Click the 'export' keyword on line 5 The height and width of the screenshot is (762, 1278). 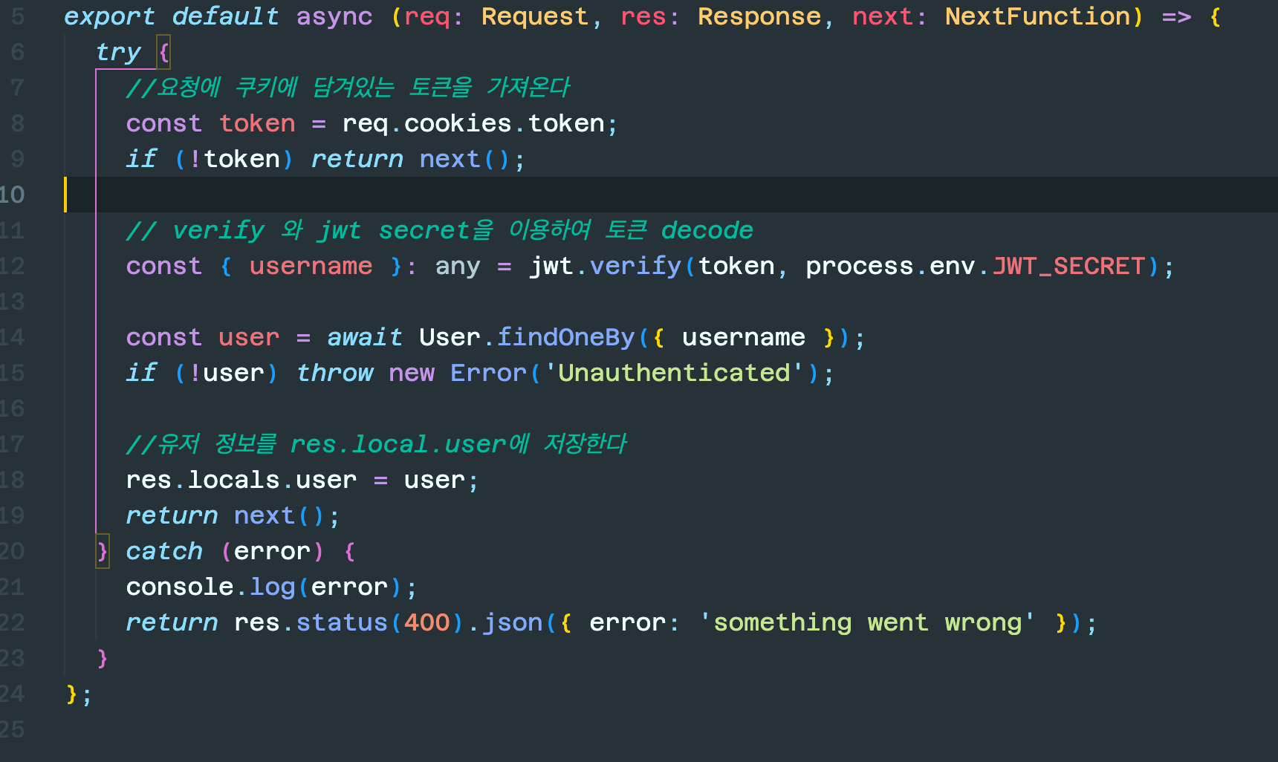pyautogui.click(x=110, y=16)
